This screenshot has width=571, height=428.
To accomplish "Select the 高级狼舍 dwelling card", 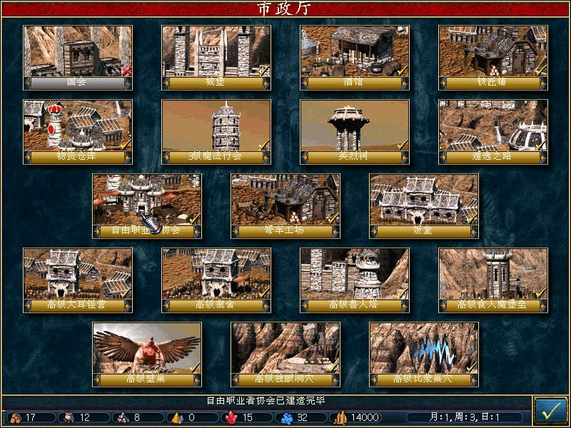I will [x=216, y=280].
